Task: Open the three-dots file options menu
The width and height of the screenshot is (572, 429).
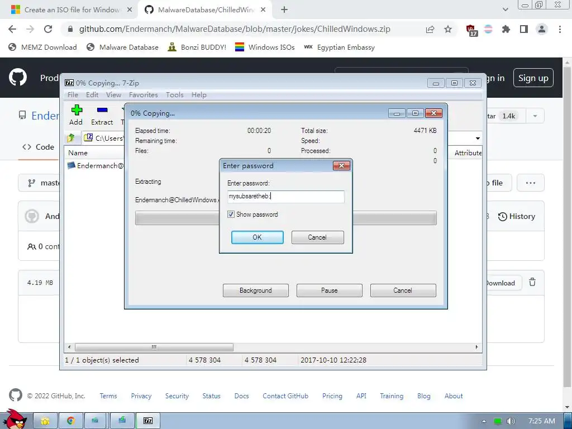Action: pyautogui.click(x=531, y=183)
